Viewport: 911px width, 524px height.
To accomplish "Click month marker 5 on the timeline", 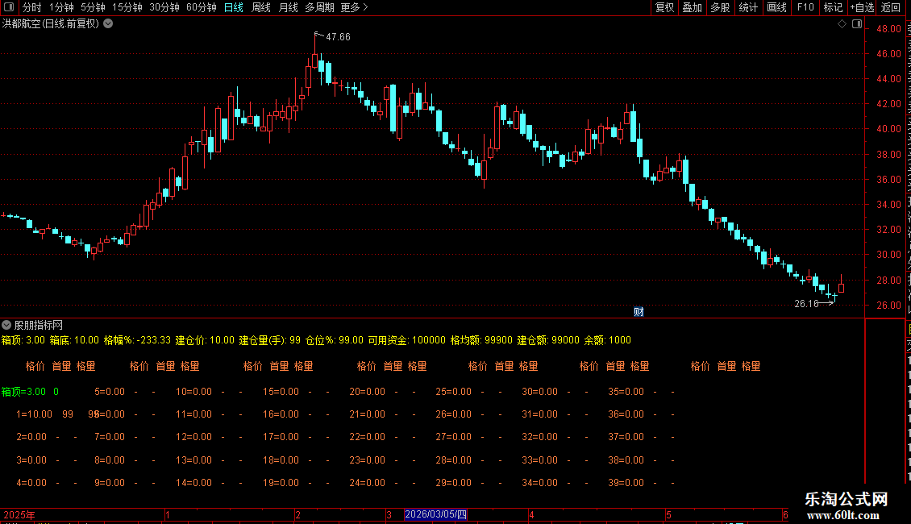I will pos(668,514).
